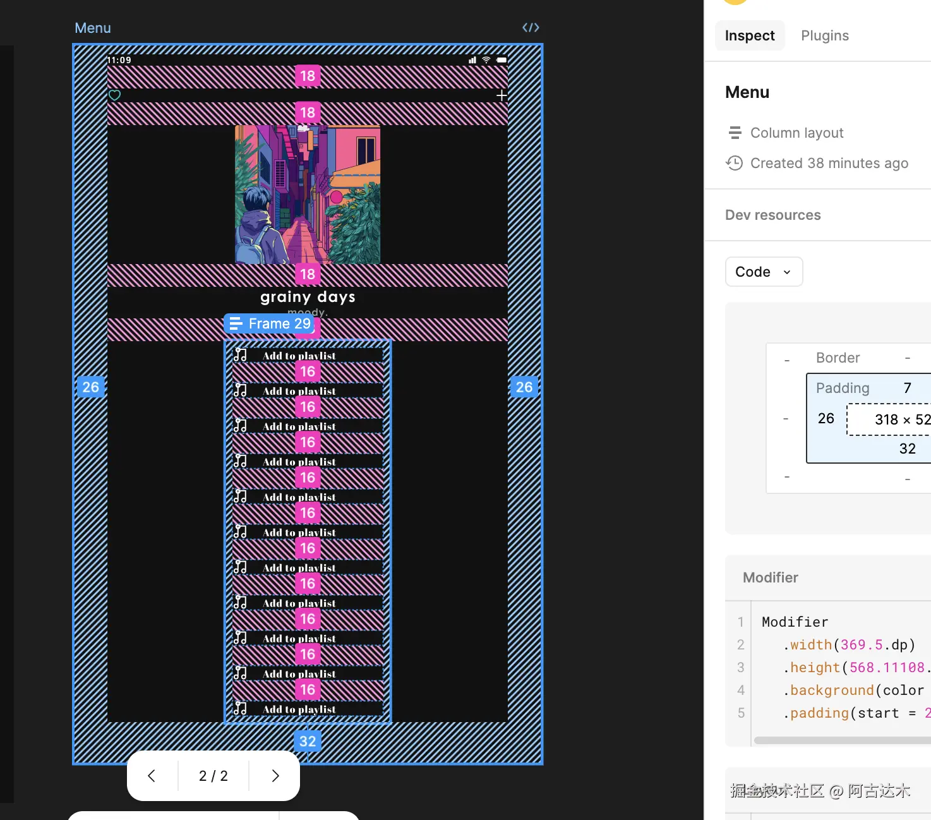Click the .padding(start = code line
Image resolution: width=931 pixels, height=820 pixels.
[856, 713]
